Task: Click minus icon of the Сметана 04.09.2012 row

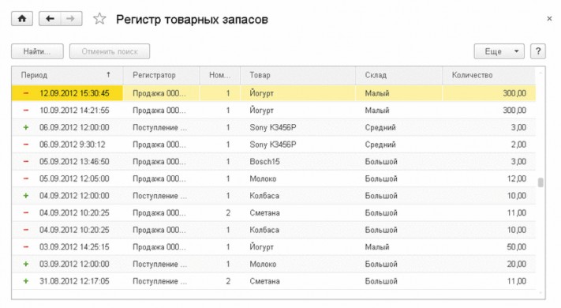Action: pos(26,212)
